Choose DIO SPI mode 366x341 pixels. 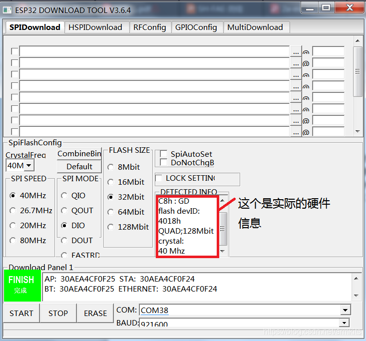[73, 226]
